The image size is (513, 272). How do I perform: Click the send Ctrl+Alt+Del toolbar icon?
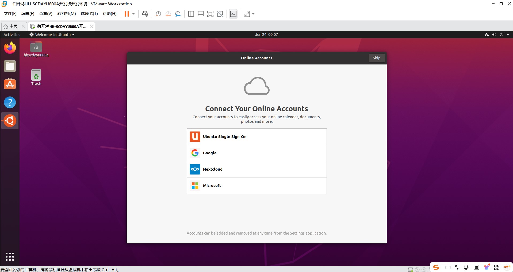pyautogui.click(x=145, y=14)
